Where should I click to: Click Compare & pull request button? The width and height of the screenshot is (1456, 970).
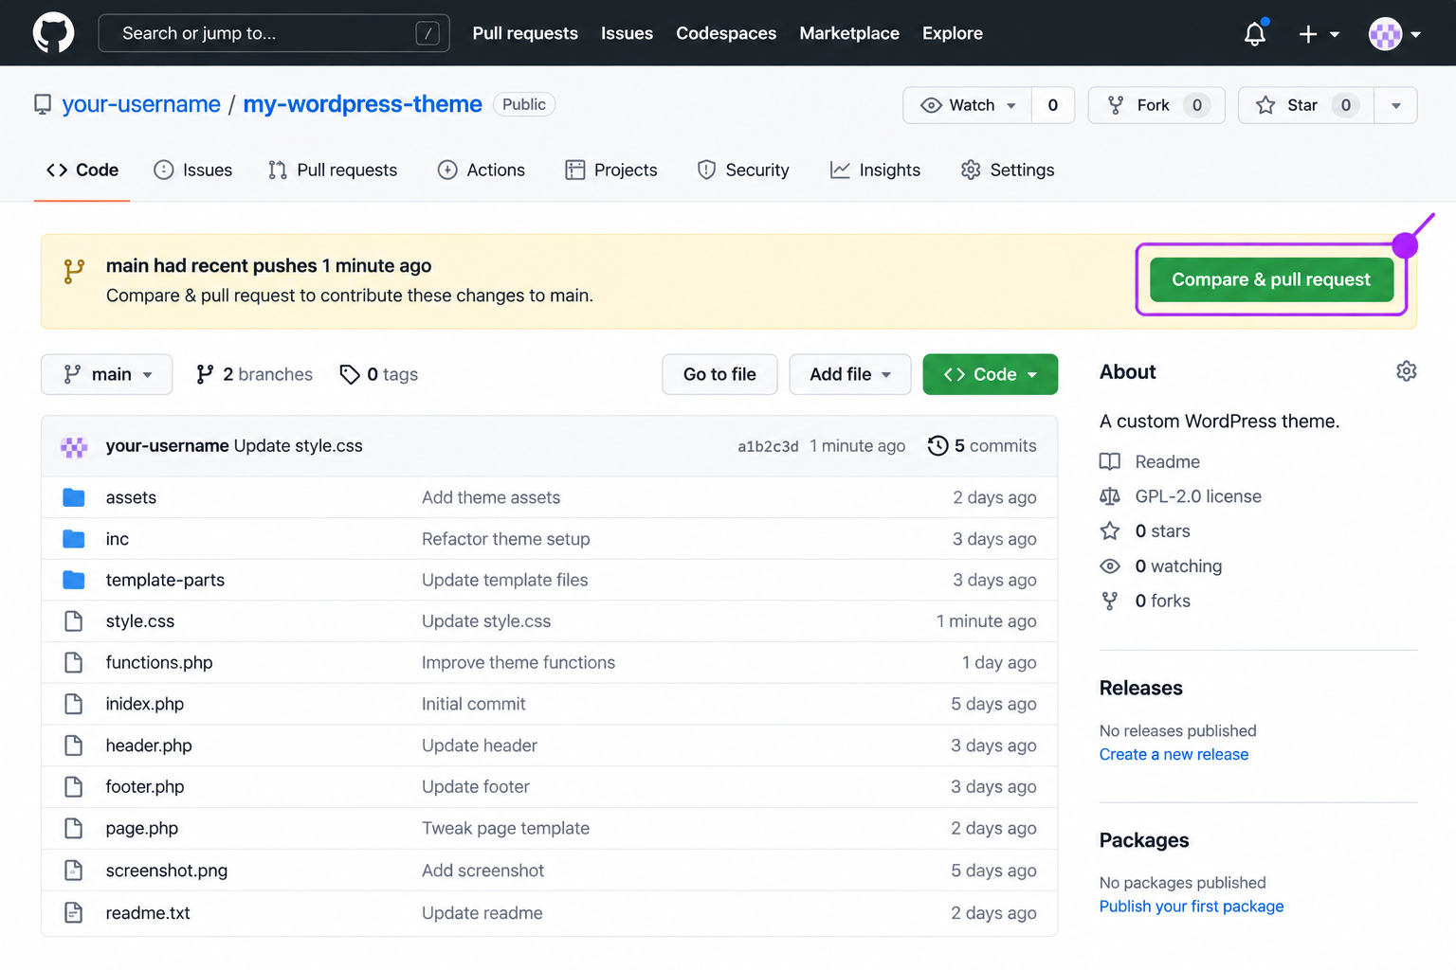coord(1271,279)
